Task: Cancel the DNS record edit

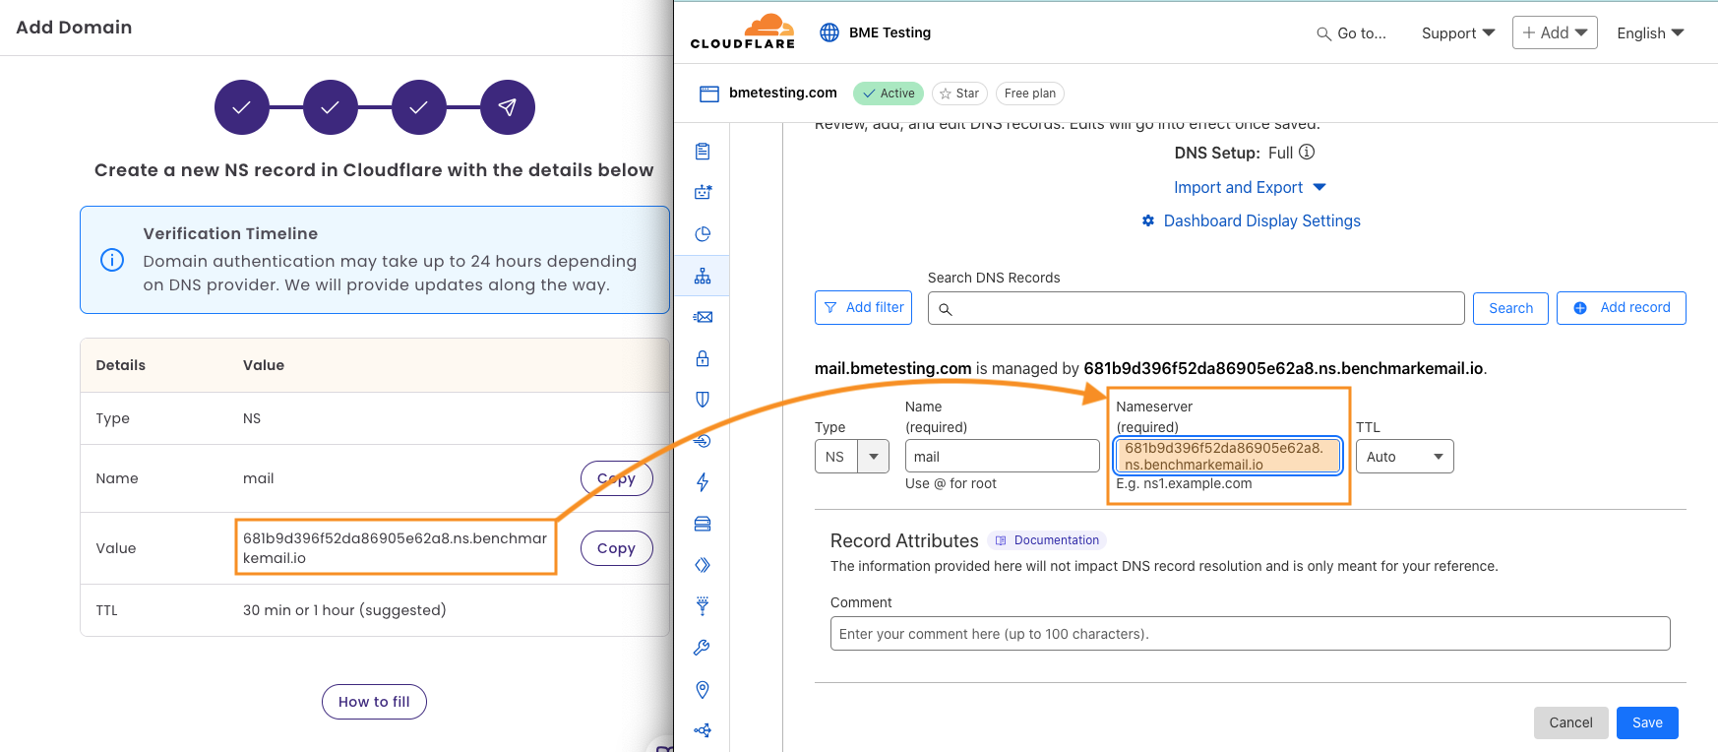Action: pyautogui.click(x=1570, y=722)
